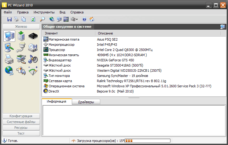The image size is (228, 145).
Task: Click the computer tower toolbar icon
Action: click(59, 19)
